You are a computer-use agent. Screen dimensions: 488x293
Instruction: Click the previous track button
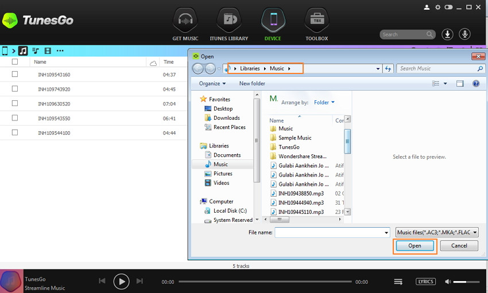[x=102, y=281]
